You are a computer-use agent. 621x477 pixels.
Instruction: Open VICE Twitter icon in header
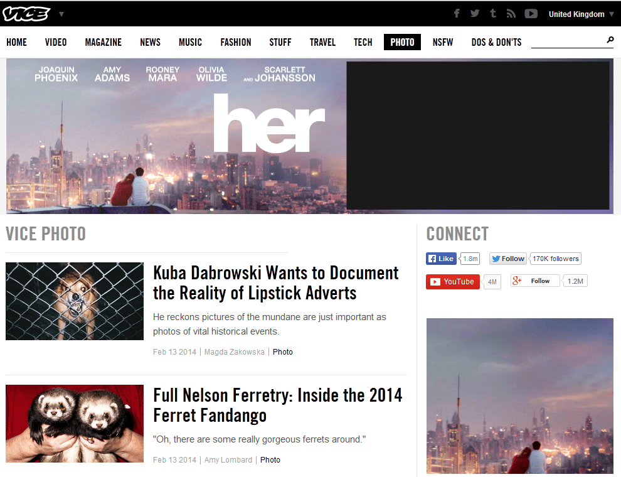[475, 13]
